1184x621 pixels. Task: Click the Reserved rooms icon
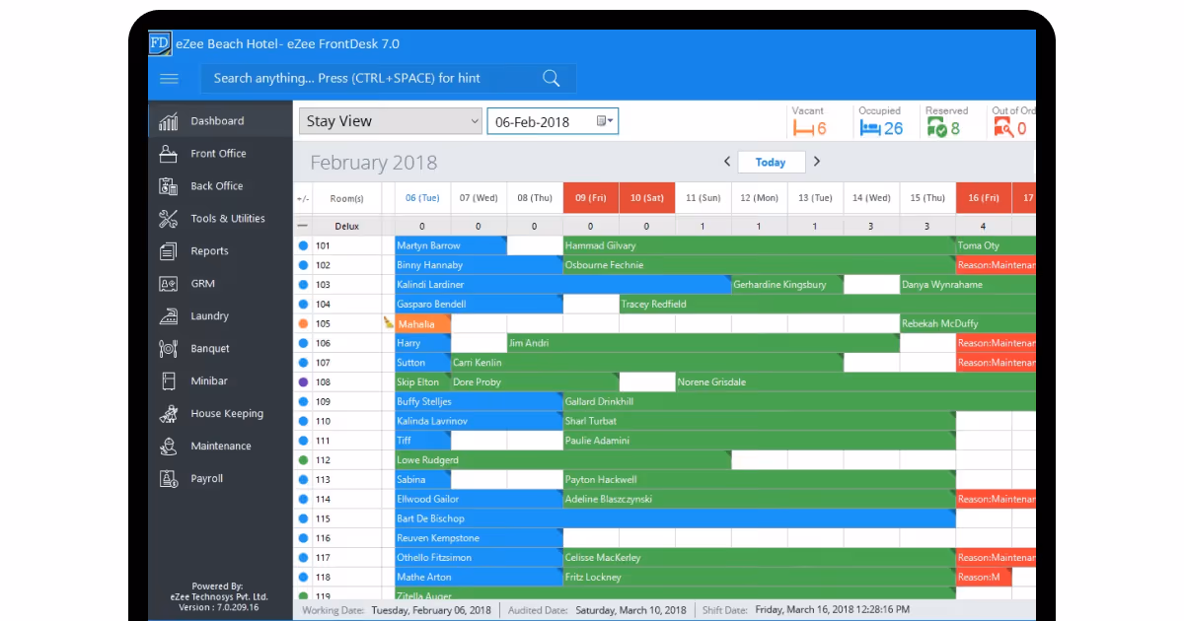click(x=936, y=128)
